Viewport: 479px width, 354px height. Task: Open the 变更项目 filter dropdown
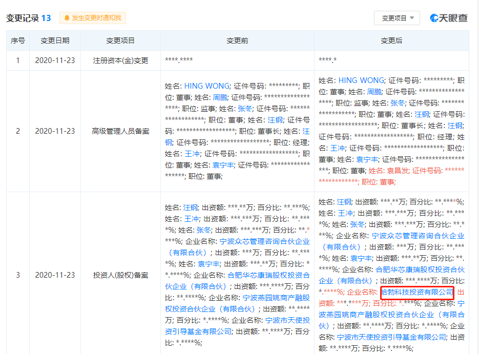397,18
